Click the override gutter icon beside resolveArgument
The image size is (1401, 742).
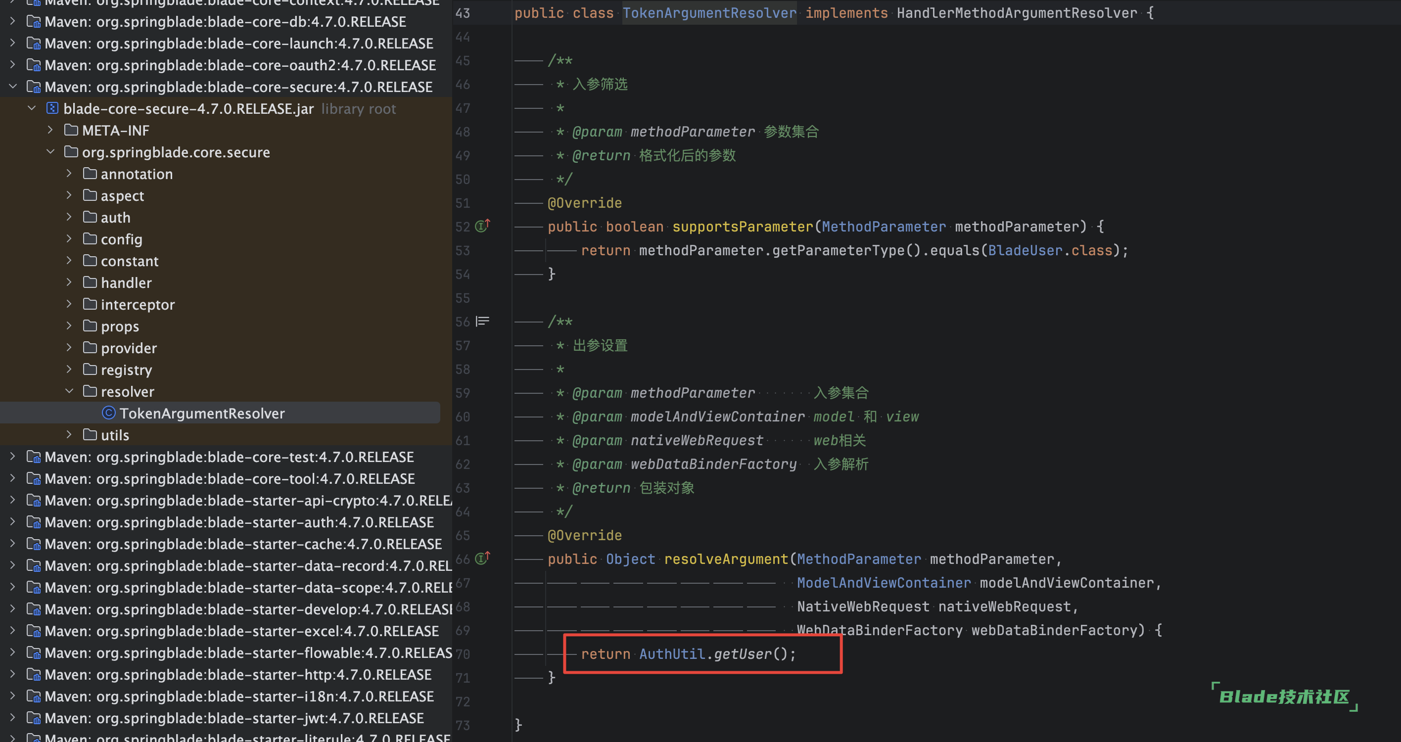pos(482,558)
